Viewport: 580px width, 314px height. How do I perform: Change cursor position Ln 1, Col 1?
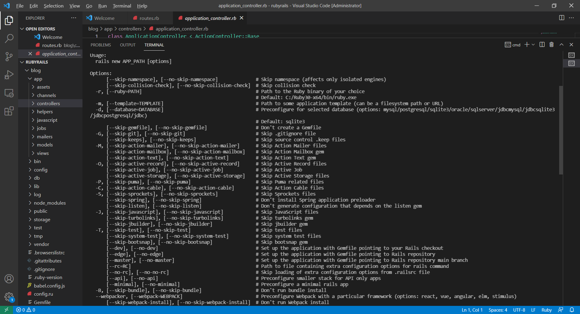[472, 310]
